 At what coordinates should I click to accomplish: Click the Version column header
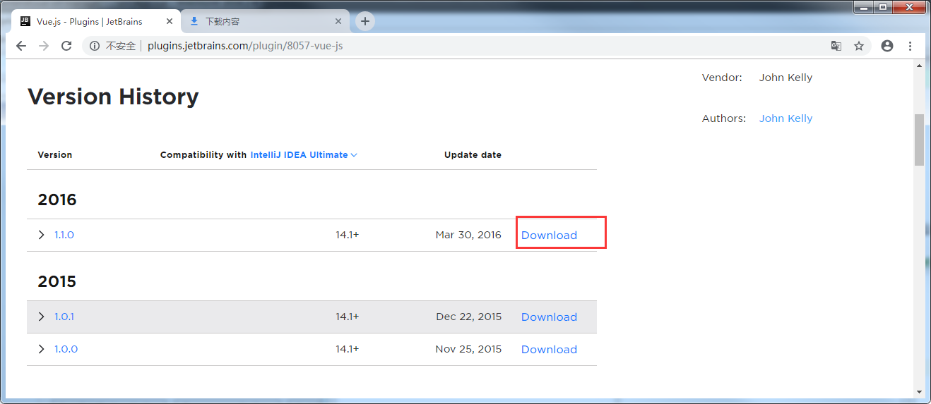[x=55, y=155]
